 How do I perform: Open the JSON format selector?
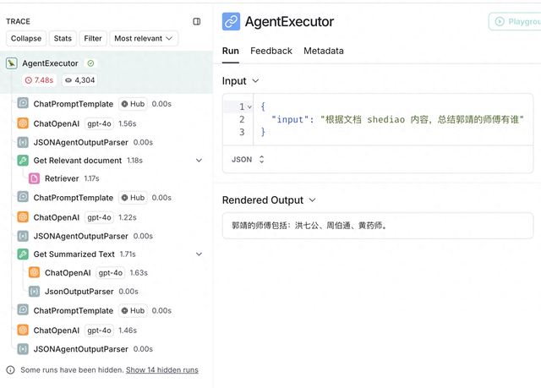pos(248,159)
